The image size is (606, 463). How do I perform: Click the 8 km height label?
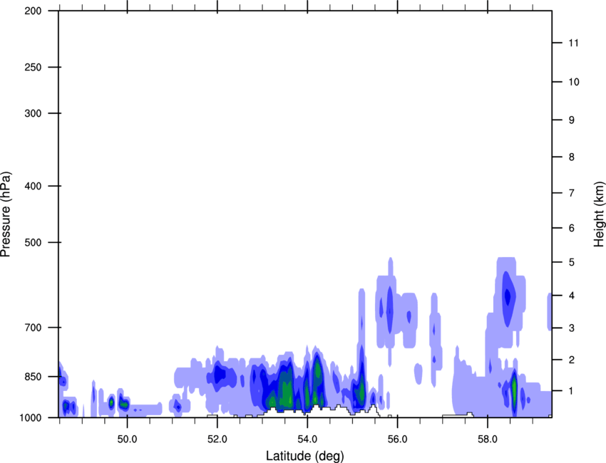(x=572, y=157)
